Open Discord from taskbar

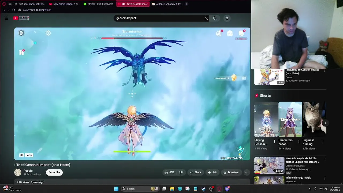tap(227, 189)
